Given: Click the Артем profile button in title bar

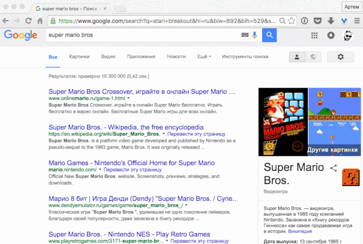Looking at the screenshot, I should point(351,7).
